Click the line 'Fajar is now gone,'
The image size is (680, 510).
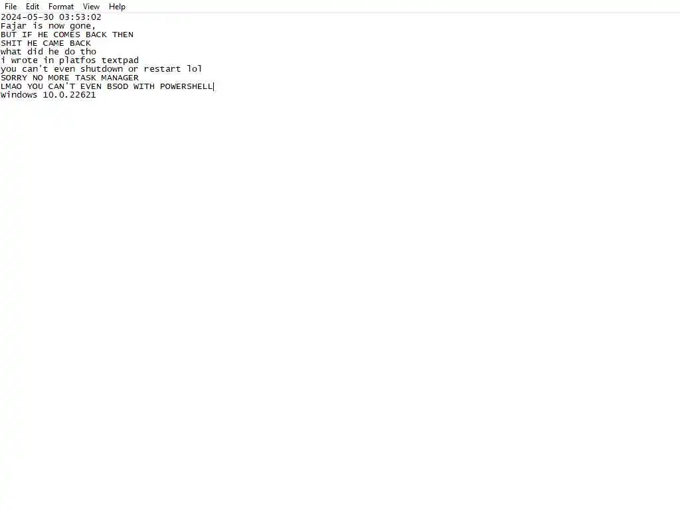click(x=48, y=26)
